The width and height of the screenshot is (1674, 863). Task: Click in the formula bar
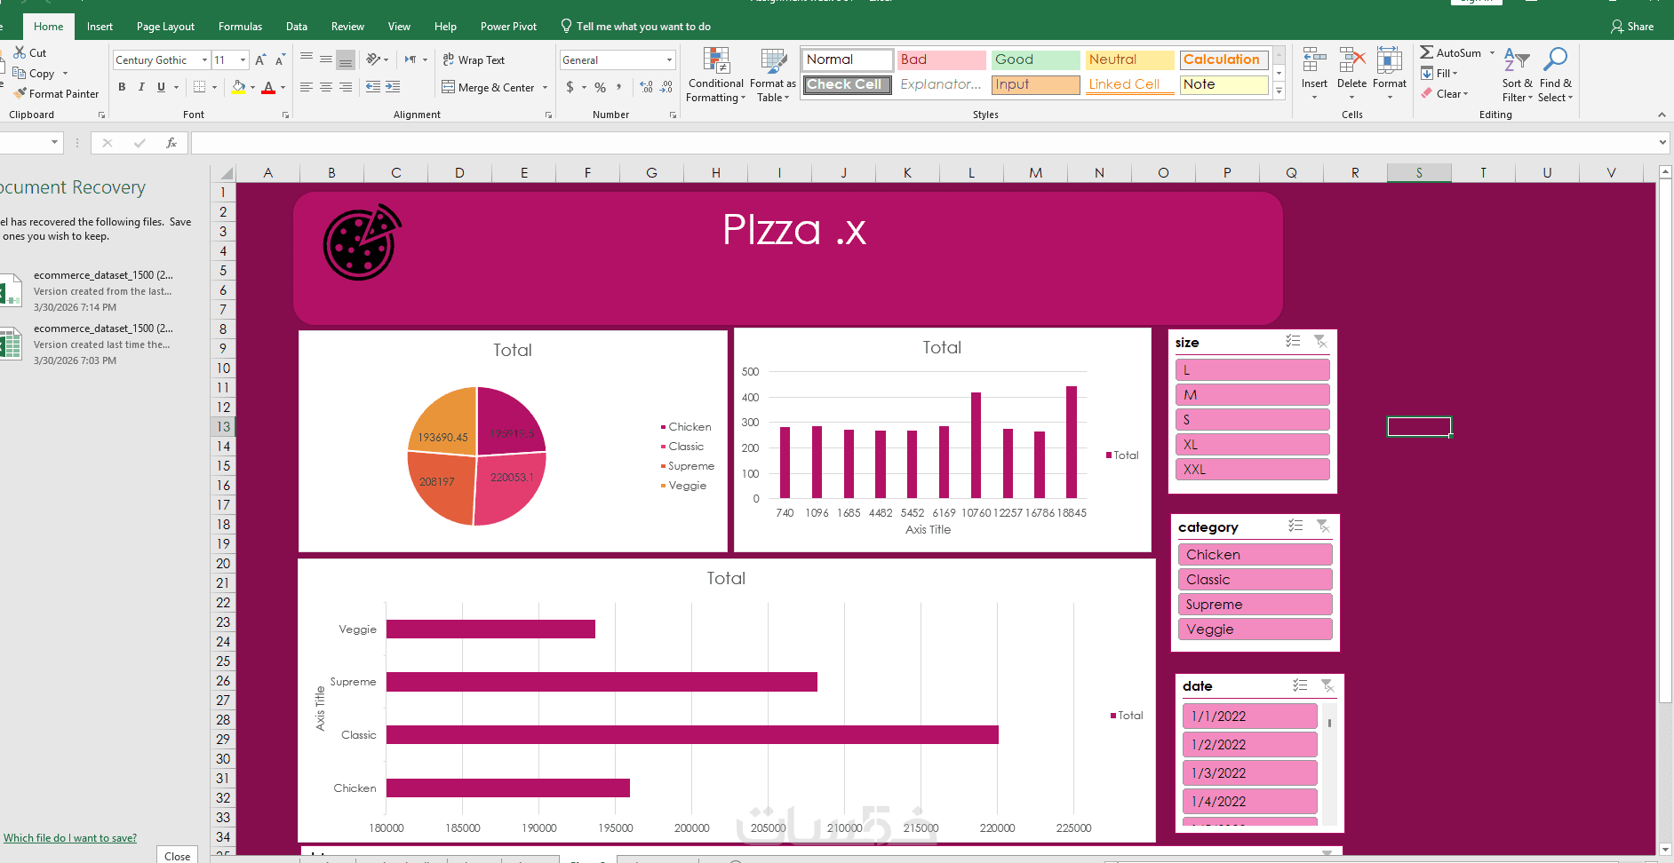tap(924, 143)
